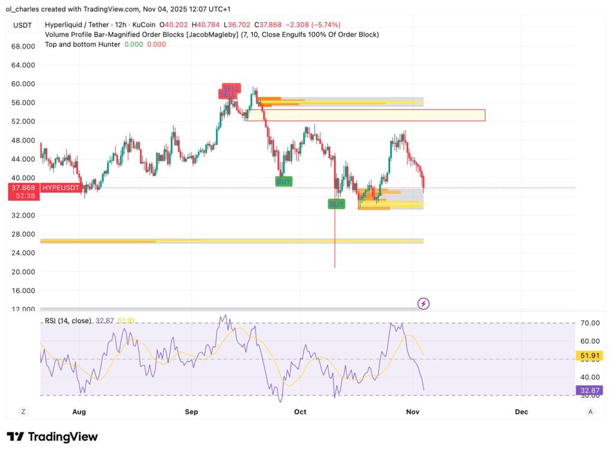Click the BUY marker near 34.000
This screenshot has height=454, width=611.
337,204
